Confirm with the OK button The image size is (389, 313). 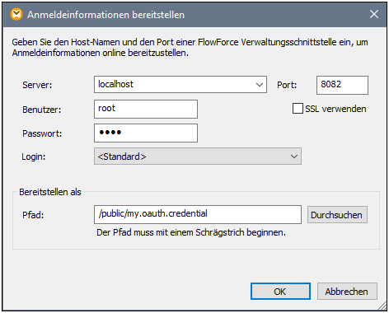280,292
